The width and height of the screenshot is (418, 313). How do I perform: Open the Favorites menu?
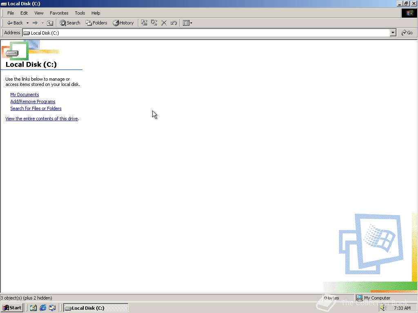(59, 13)
